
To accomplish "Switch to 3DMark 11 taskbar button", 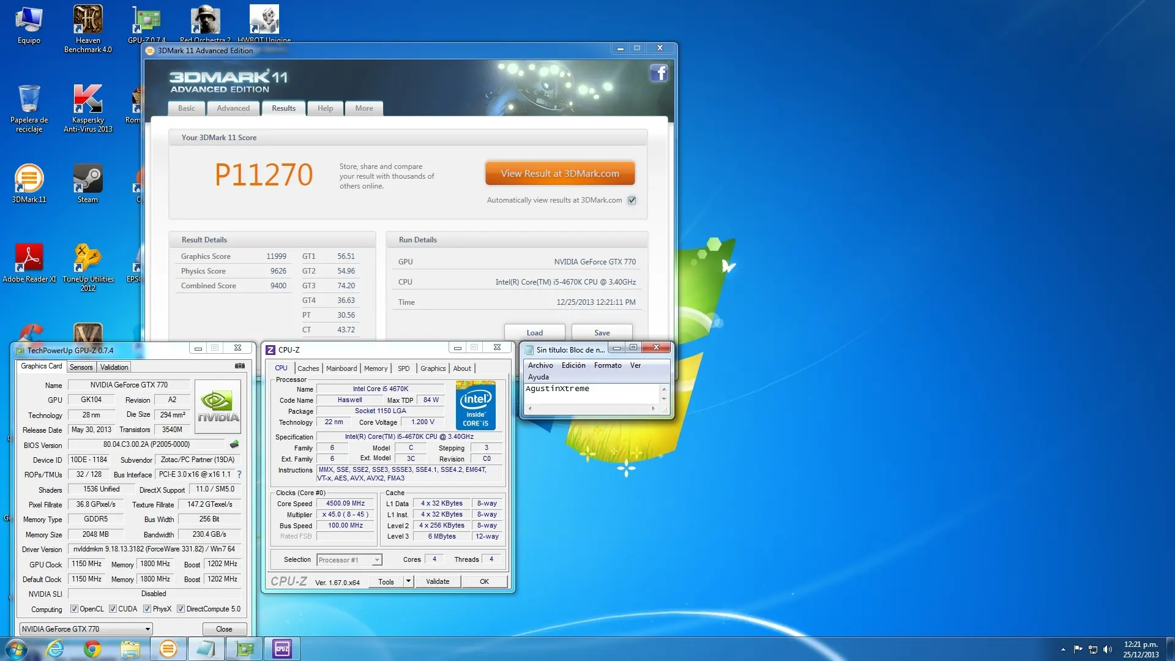I will tap(168, 649).
